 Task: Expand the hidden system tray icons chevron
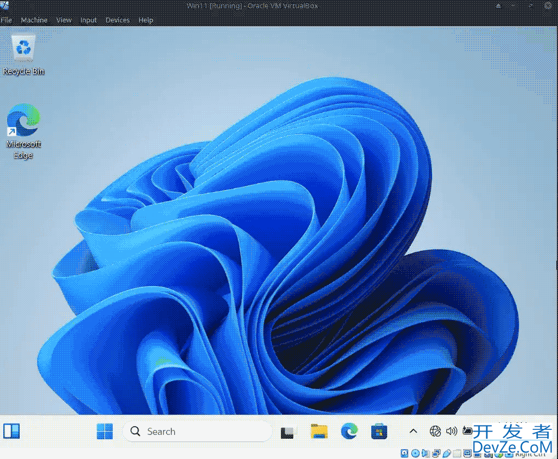[413, 431]
